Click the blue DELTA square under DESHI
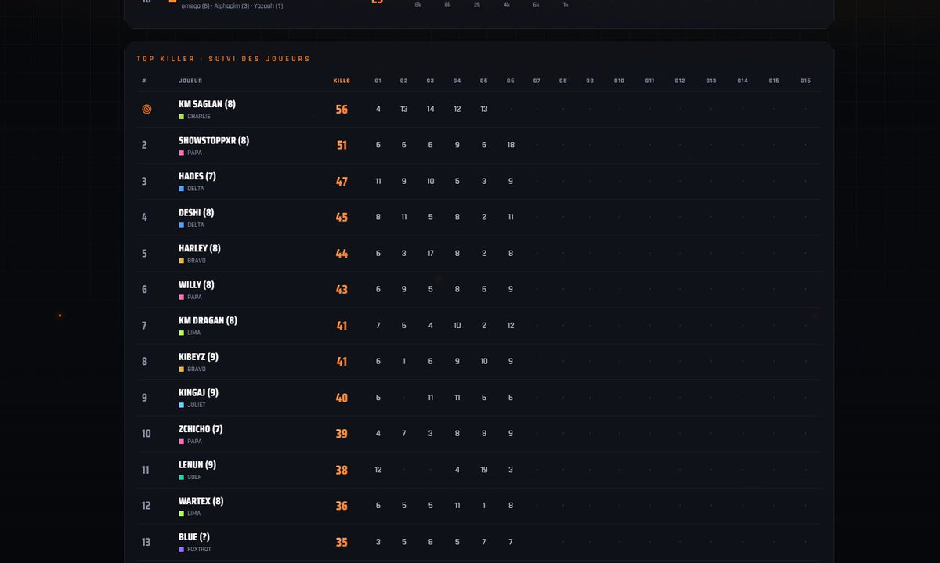 [181, 225]
